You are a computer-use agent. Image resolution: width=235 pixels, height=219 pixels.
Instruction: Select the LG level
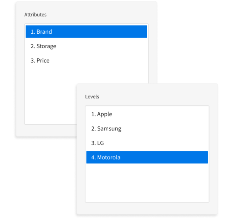point(100,143)
